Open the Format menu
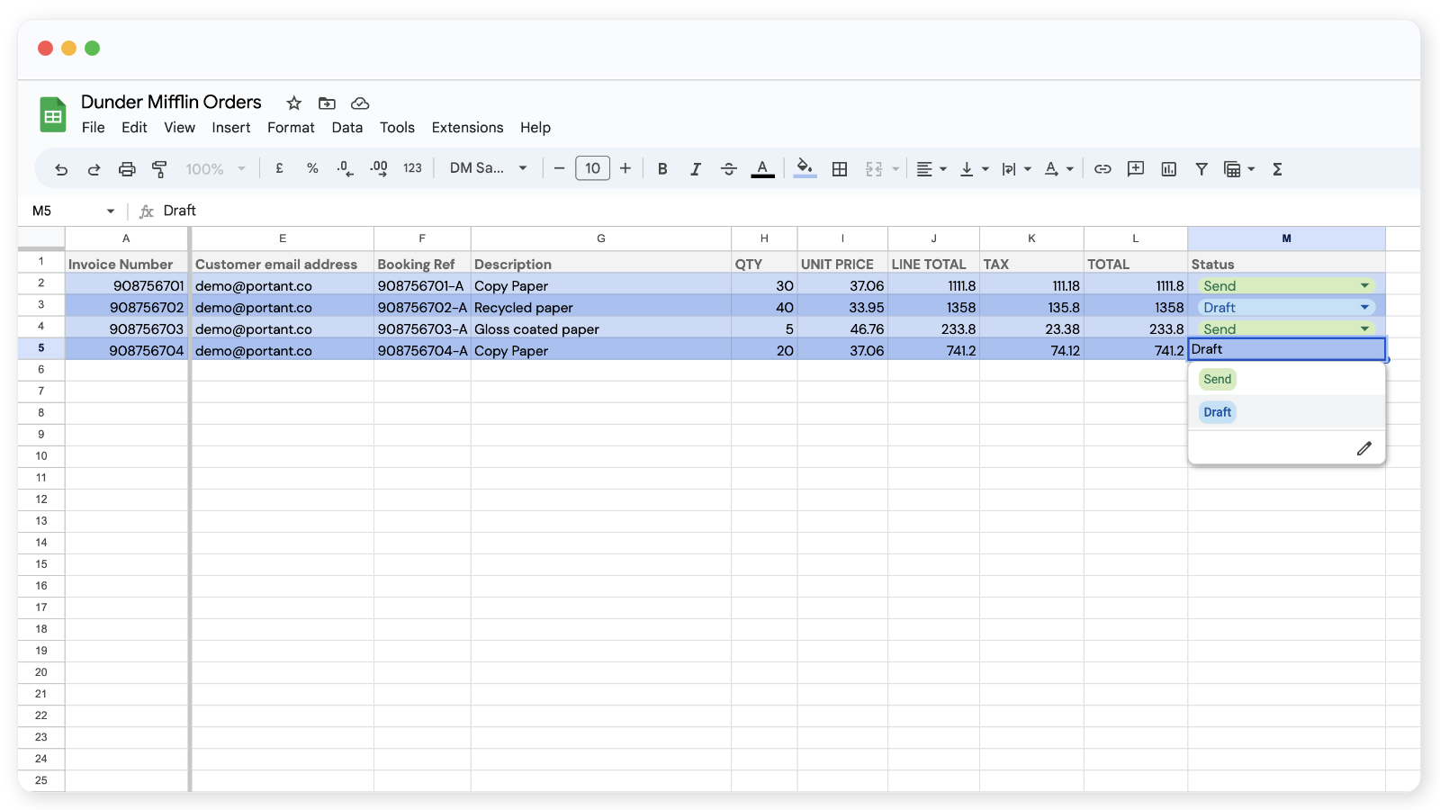Viewport: 1440px width, 810px height. (291, 128)
